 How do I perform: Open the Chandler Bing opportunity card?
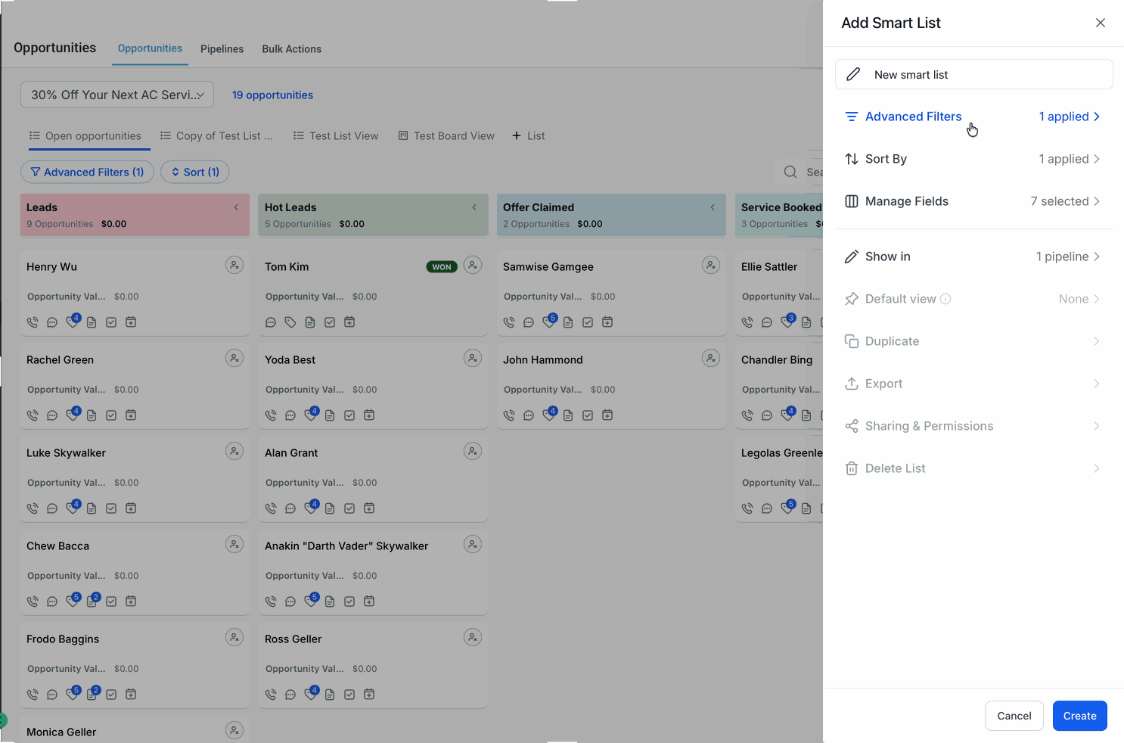click(780, 386)
